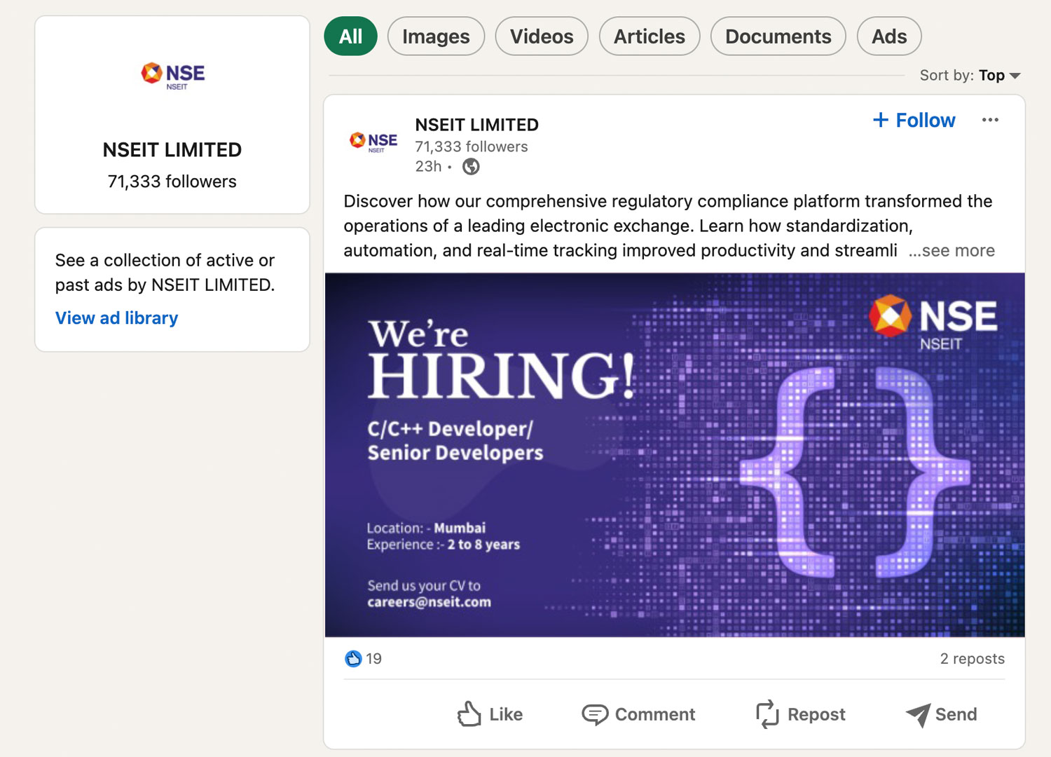Select the Ads filter pill
1051x757 pixels.
(889, 36)
